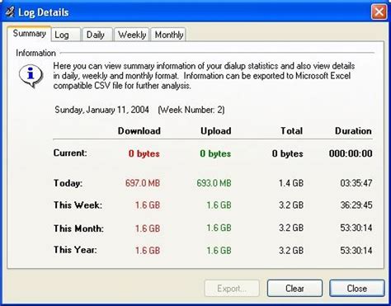The image size is (391, 306).
Task: Select the Summary tab
Action: click(29, 34)
